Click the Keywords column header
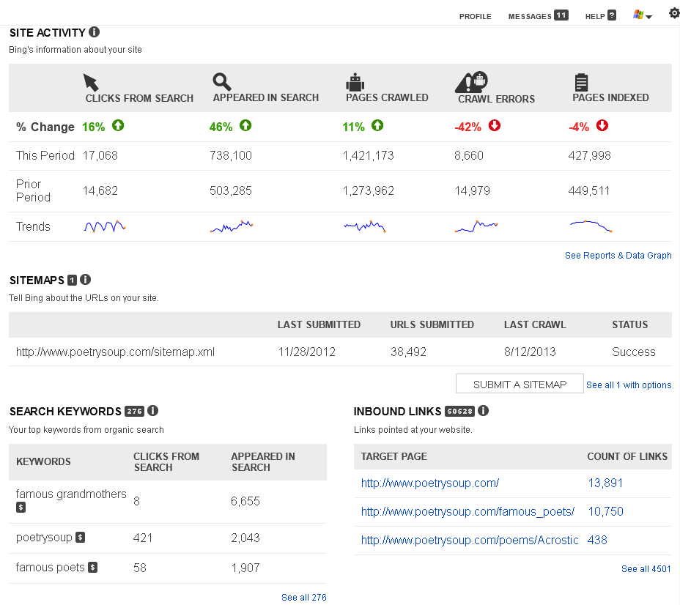 43,461
